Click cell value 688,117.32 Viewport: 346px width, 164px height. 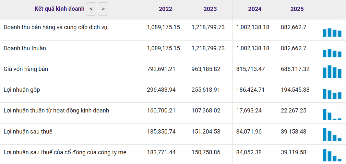point(295,69)
